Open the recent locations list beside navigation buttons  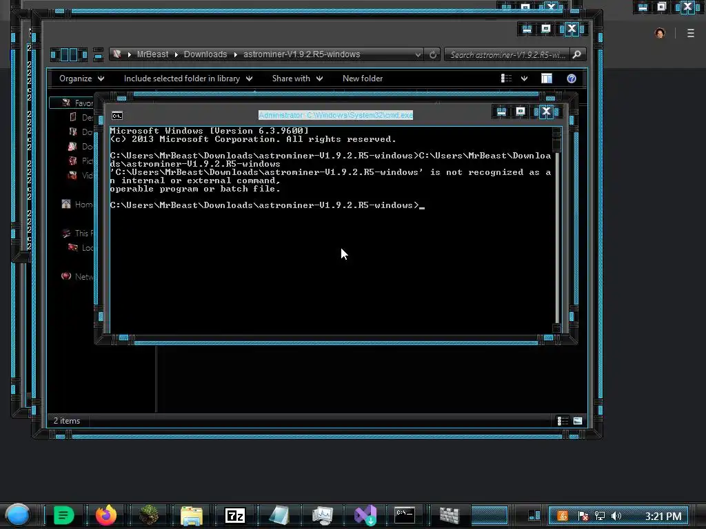[98, 55]
